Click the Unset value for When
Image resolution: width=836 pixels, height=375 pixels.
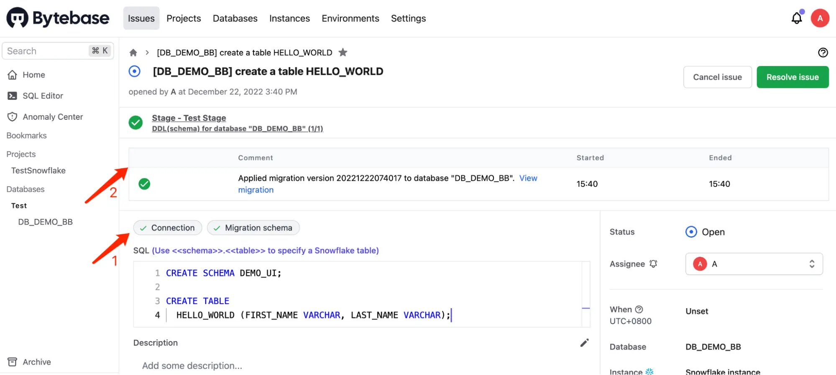(x=697, y=311)
